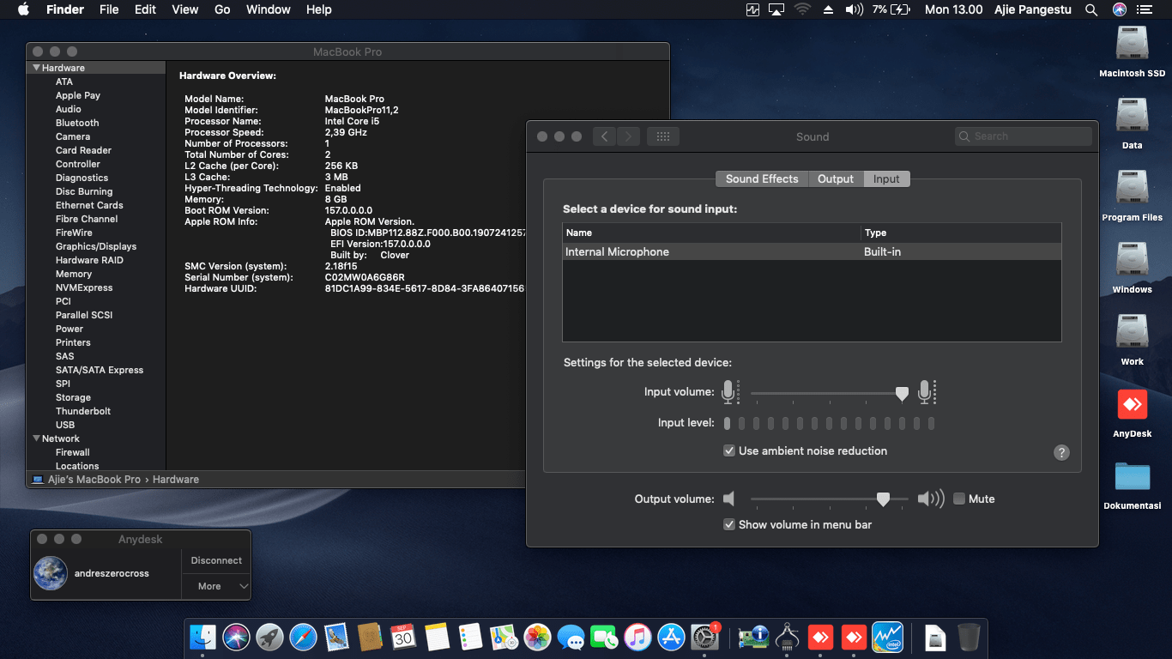Select the Internal Microphone row
Viewport: 1172px width, 659px height.
(812, 251)
